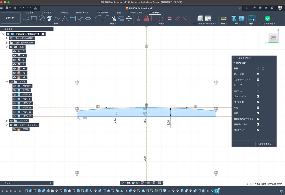Enable the スナップ checkbox
Viewport: 285px width, 195px height.
[258, 85]
